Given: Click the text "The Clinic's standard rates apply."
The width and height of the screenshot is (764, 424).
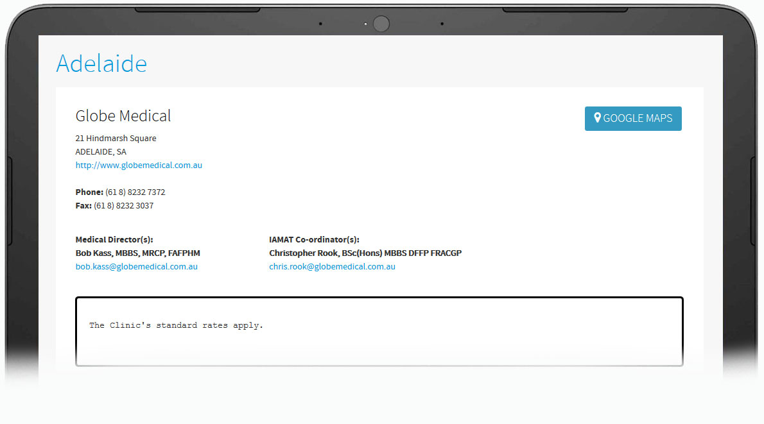Looking at the screenshot, I should 176,325.
